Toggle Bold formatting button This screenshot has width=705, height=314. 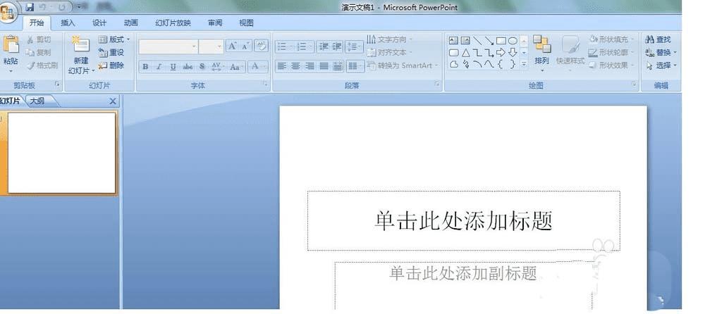coord(145,67)
